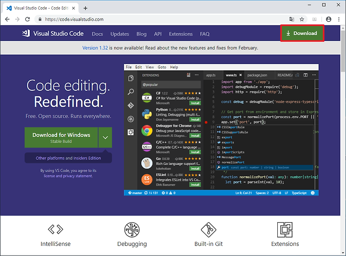Click the green Download button in header

click(x=302, y=33)
